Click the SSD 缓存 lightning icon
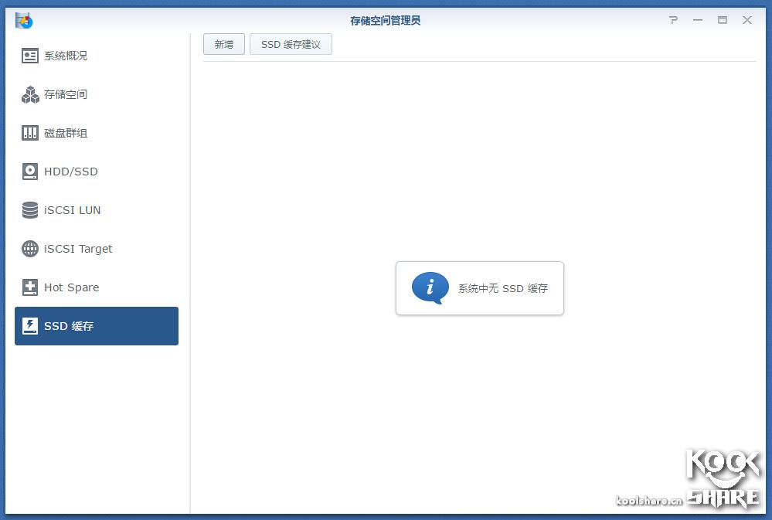Screen dimensions: 772x520 (29, 326)
